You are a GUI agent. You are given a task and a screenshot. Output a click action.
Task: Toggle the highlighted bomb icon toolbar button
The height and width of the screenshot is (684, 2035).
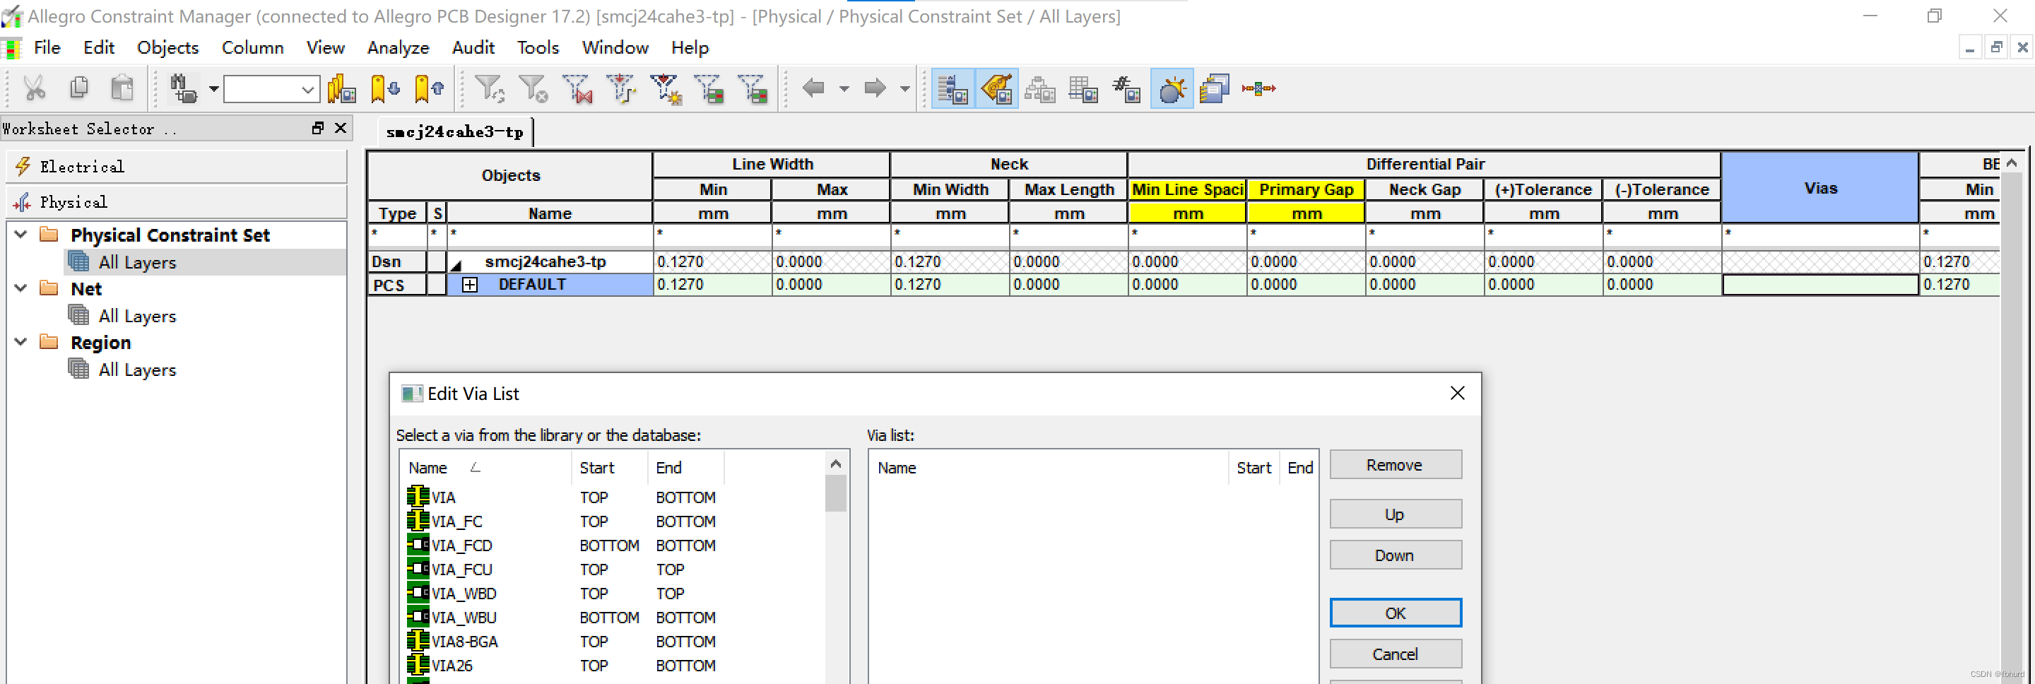1172,88
